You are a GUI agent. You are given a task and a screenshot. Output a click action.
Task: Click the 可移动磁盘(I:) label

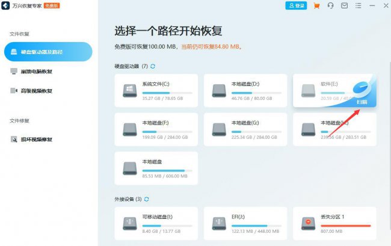click(158, 217)
